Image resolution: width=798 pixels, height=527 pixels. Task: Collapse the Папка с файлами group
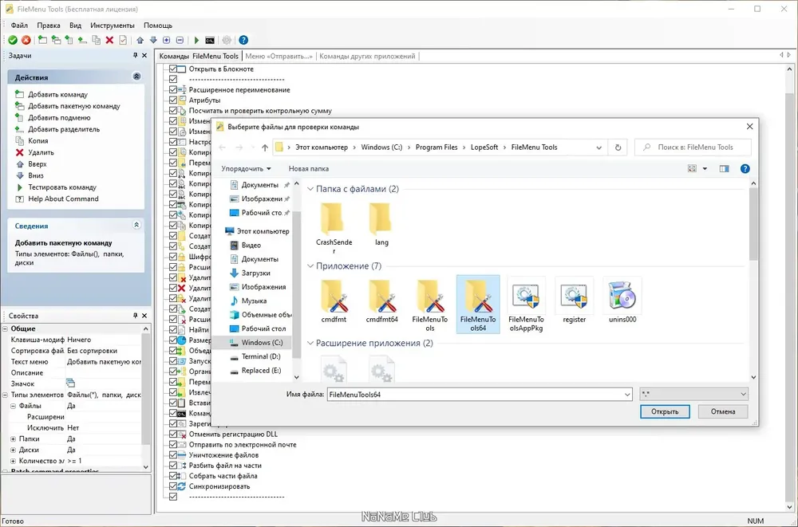(x=310, y=189)
